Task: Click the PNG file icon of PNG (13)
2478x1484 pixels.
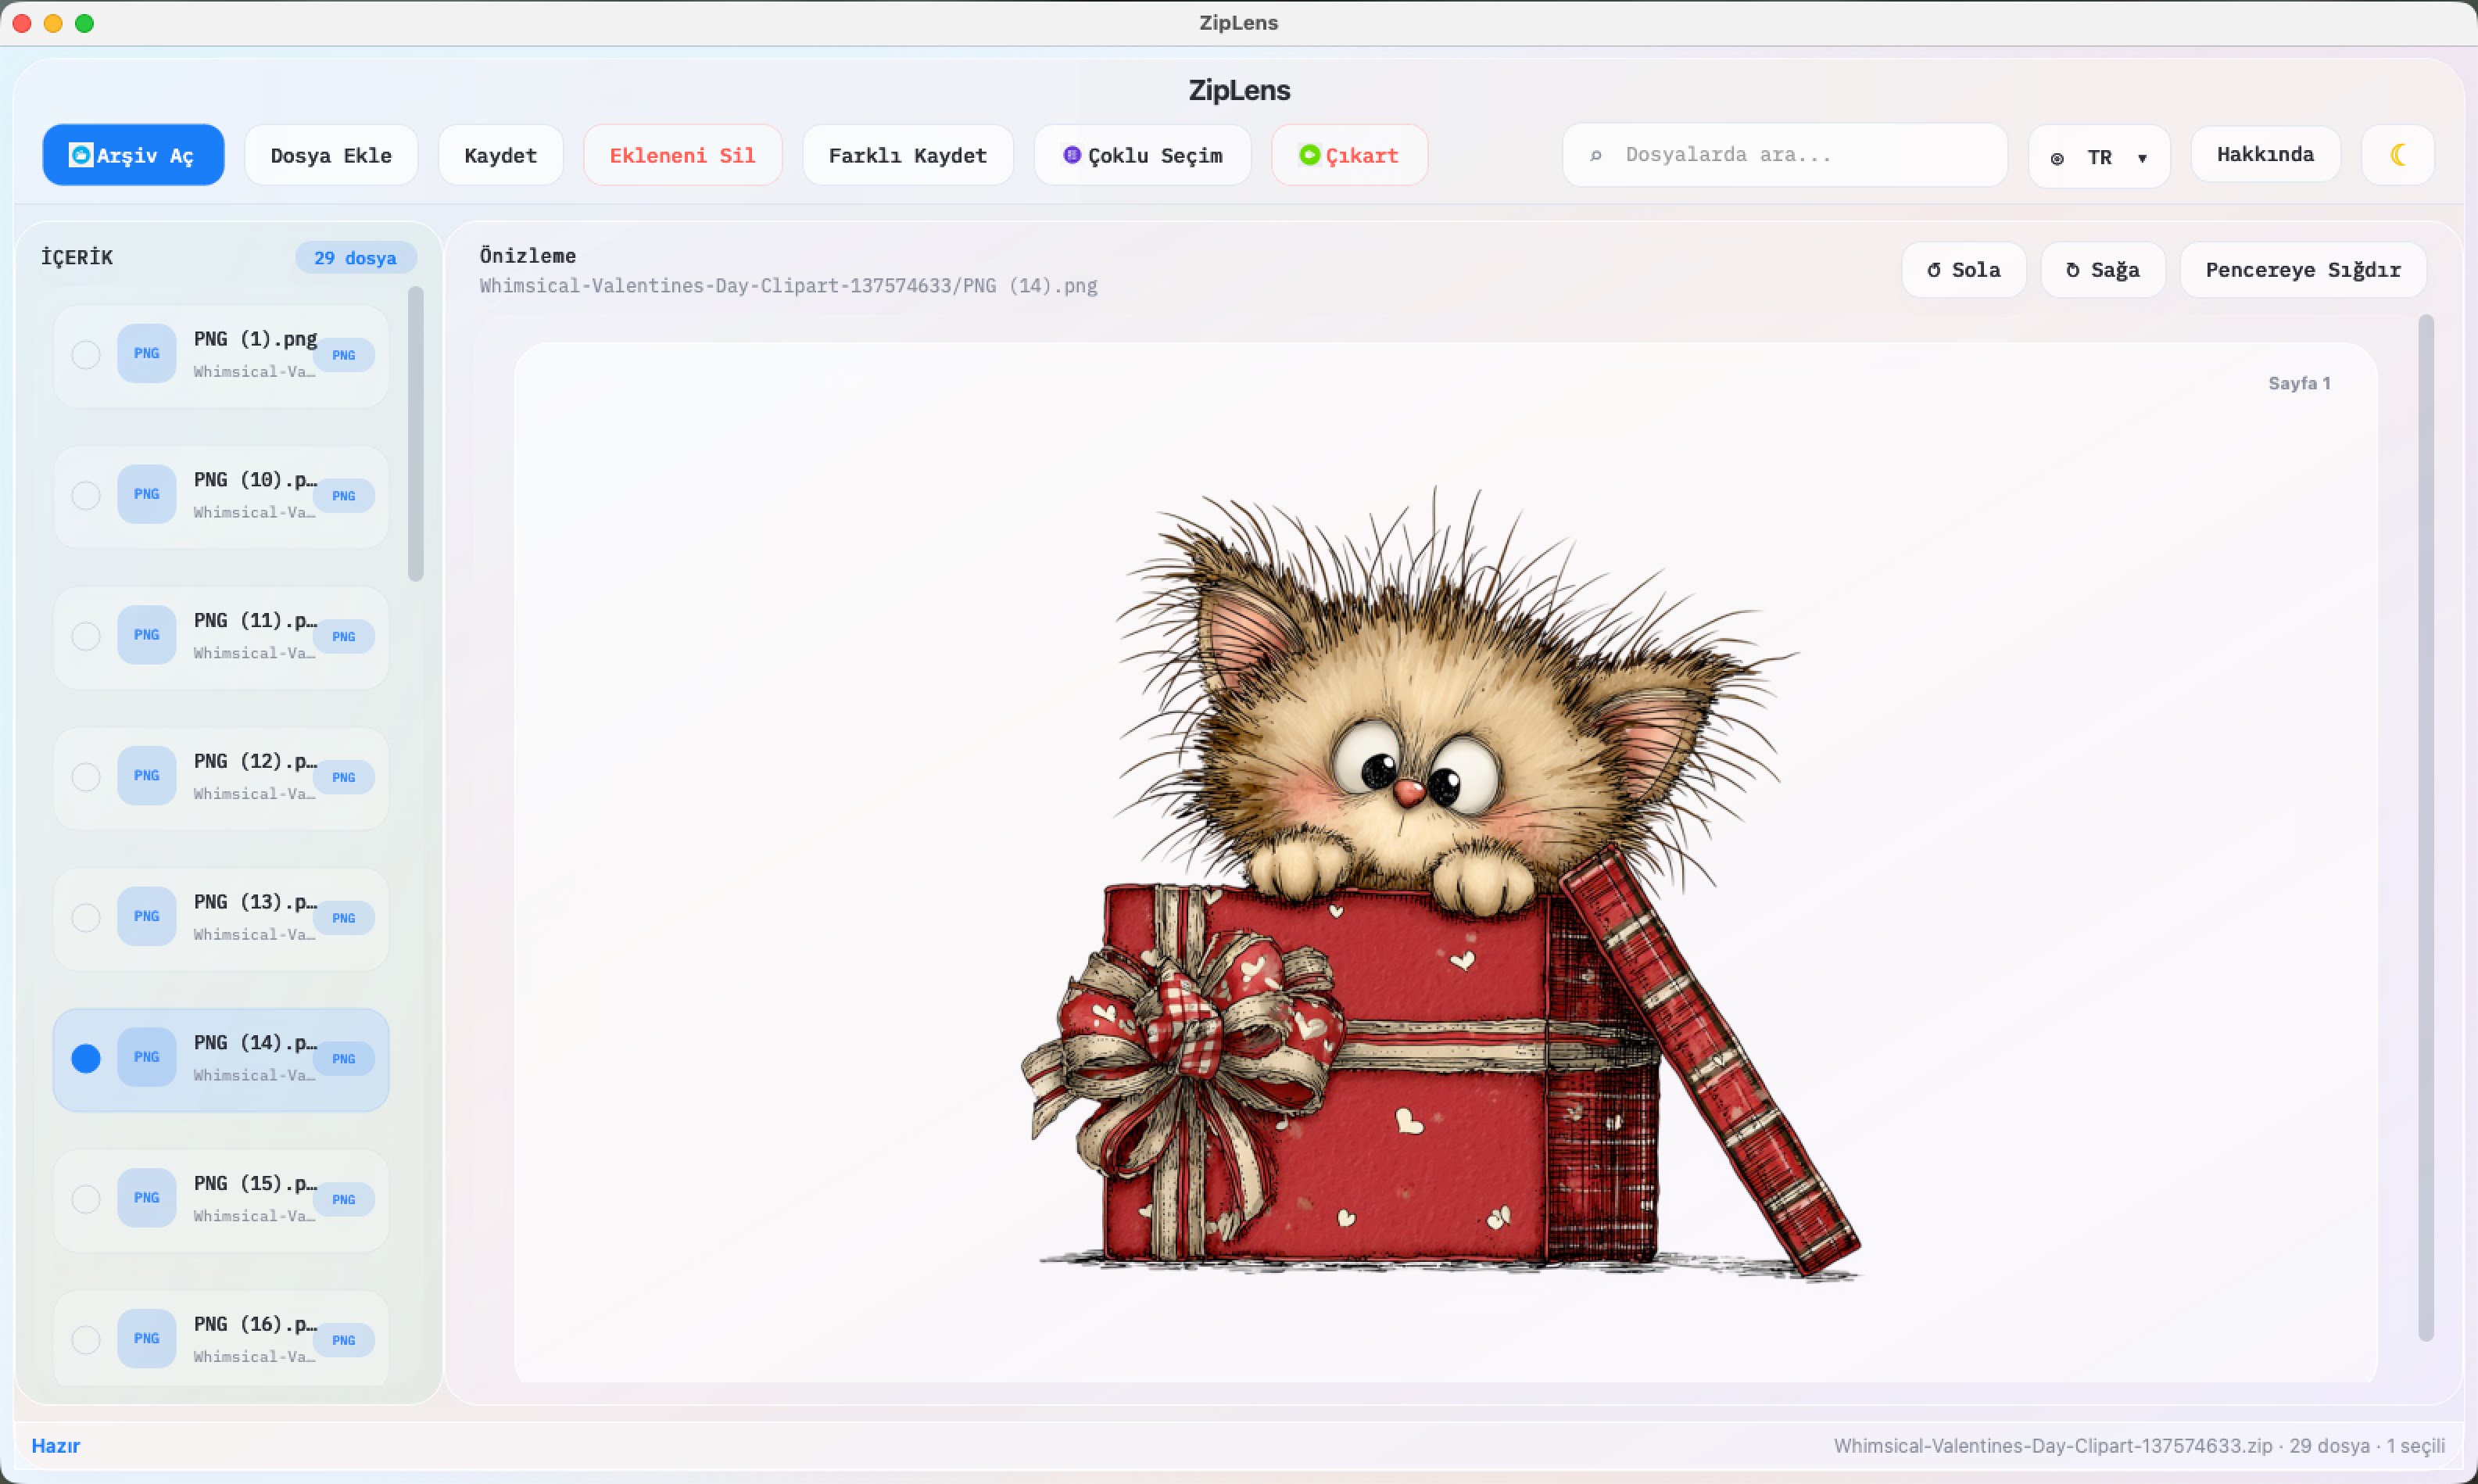Action: [147, 916]
